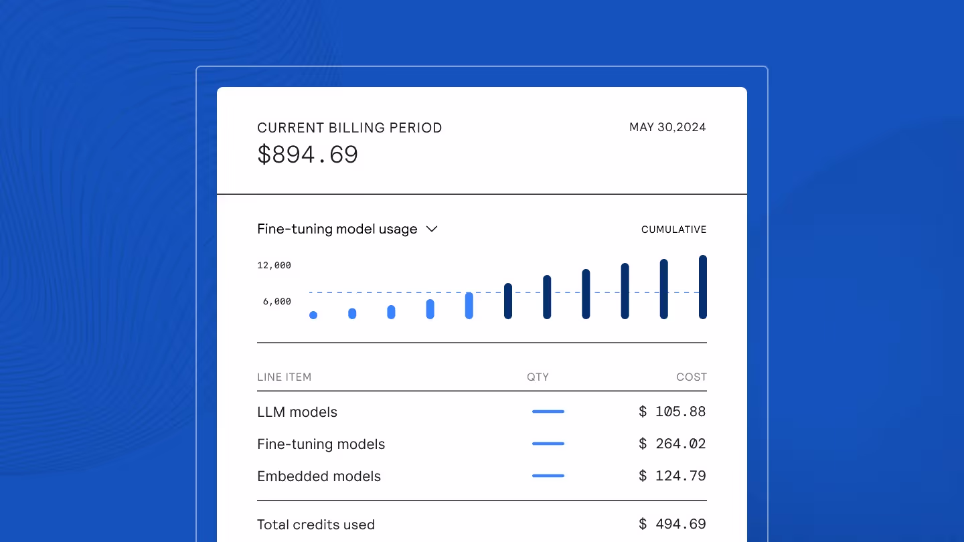This screenshot has width=964, height=542.
Task: Click the chevron next to Fine-tuning model usage
Action: pyautogui.click(x=432, y=229)
